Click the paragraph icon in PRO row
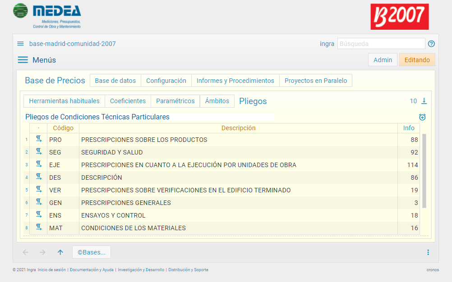452x282 pixels. (39, 139)
